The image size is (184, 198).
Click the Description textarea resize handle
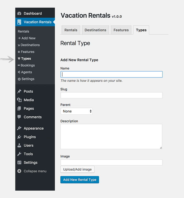click(x=161, y=148)
